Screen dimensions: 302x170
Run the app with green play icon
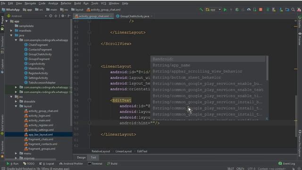[x=225, y=9]
